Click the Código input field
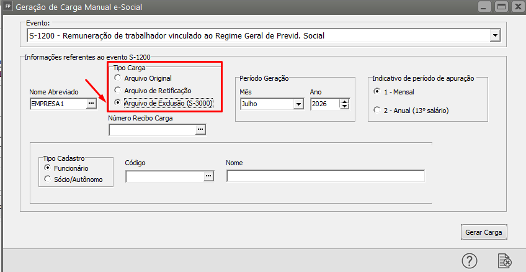The image size is (526, 272). (x=164, y=176)
